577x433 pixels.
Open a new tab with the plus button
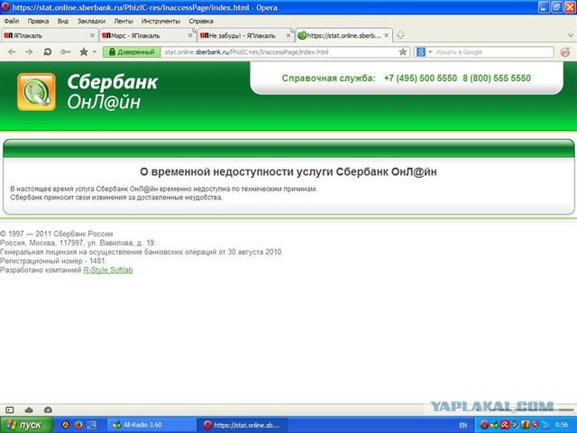(400, 35)
